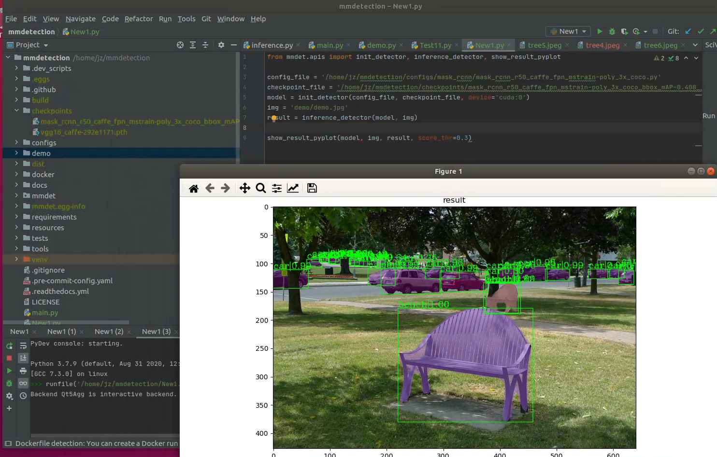Open the Refactor menu

pos(139,19)
